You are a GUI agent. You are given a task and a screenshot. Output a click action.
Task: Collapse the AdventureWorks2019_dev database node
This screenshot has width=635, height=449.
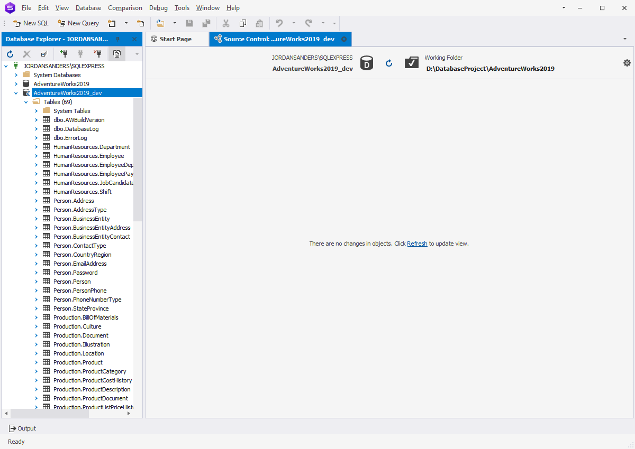click(16, 93)
